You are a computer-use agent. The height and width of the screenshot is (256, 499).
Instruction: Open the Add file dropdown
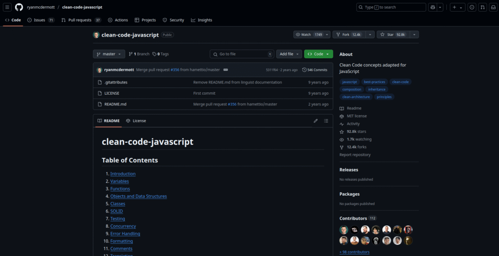point(289,54)
